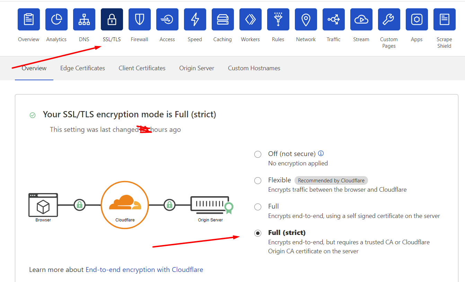Select the Full encryption radio button
Screen dimensions: 465x282
258,207
